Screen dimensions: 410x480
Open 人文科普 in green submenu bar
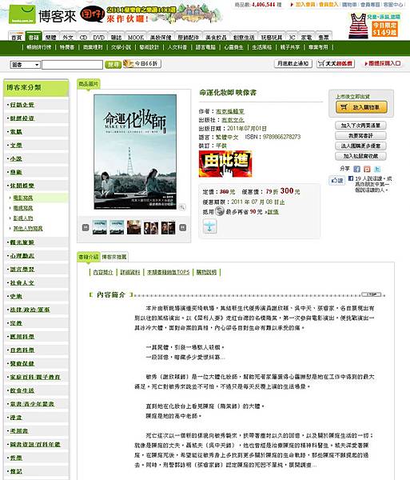(177, 47)
